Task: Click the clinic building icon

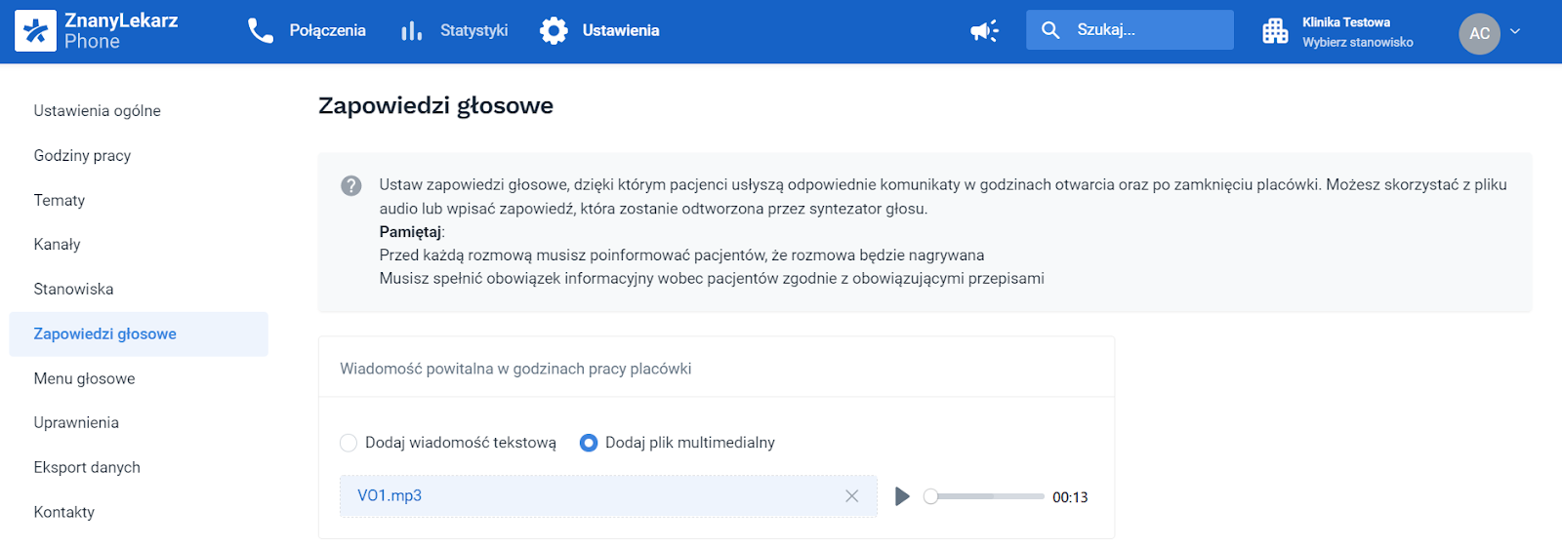Action: coord(1275,31)
